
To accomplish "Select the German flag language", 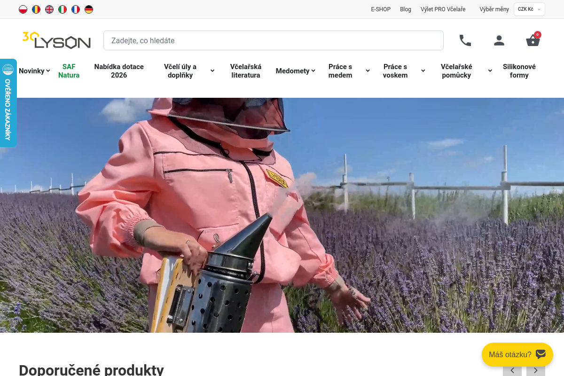I will tap(89, 9).
